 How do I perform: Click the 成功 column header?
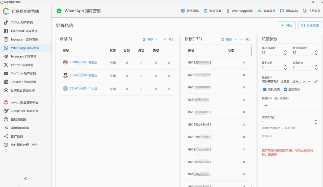141,50
